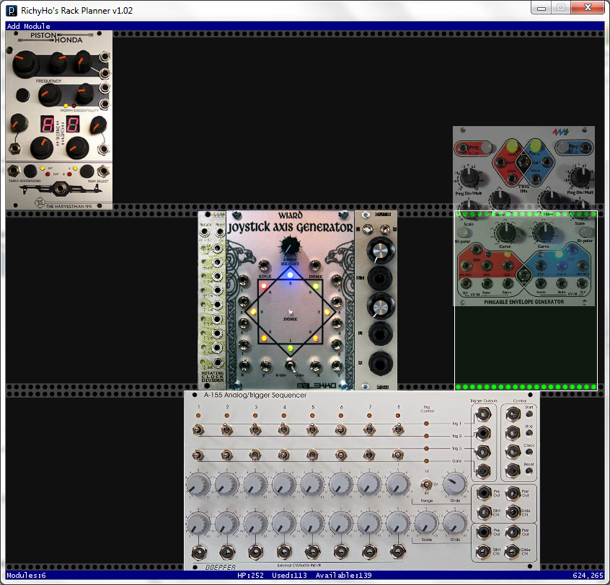Click the Trig 1 output jack on the A-155
The image size is (610, 585).
484,415
